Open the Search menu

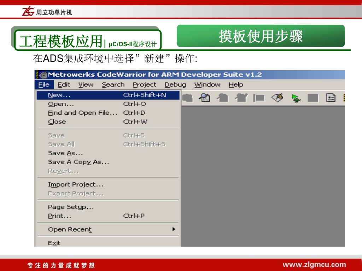[113, 85]
